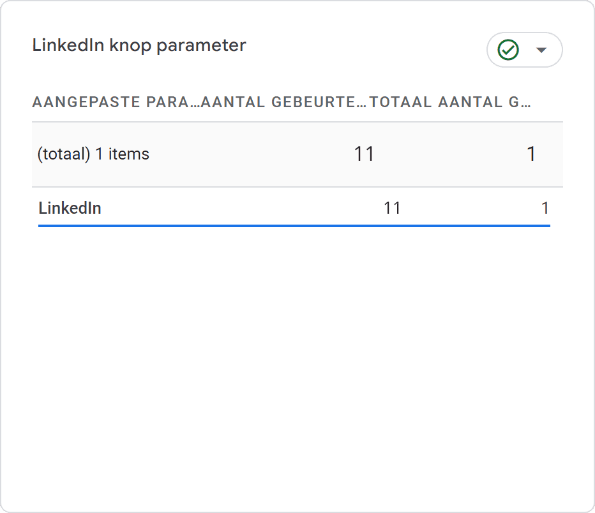This screenshot has width=595, height=513.
Task: Click the green checkmark status icon
Action: [508, 50]
